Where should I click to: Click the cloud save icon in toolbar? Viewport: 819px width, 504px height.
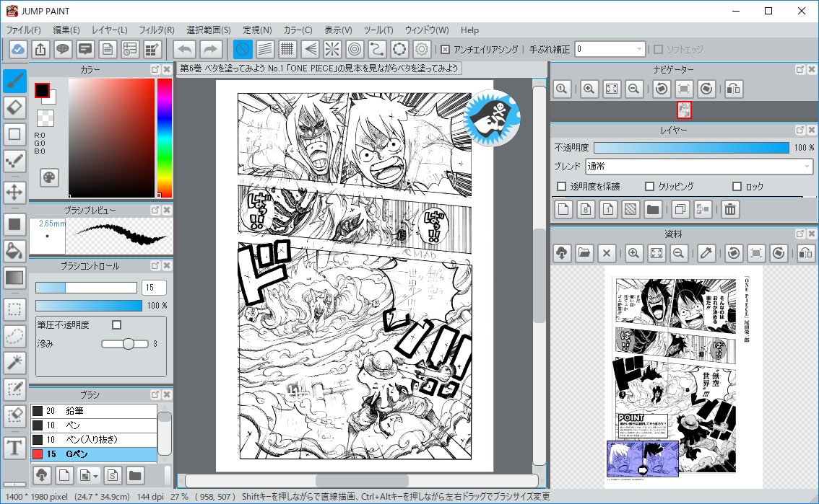point(18,50)
